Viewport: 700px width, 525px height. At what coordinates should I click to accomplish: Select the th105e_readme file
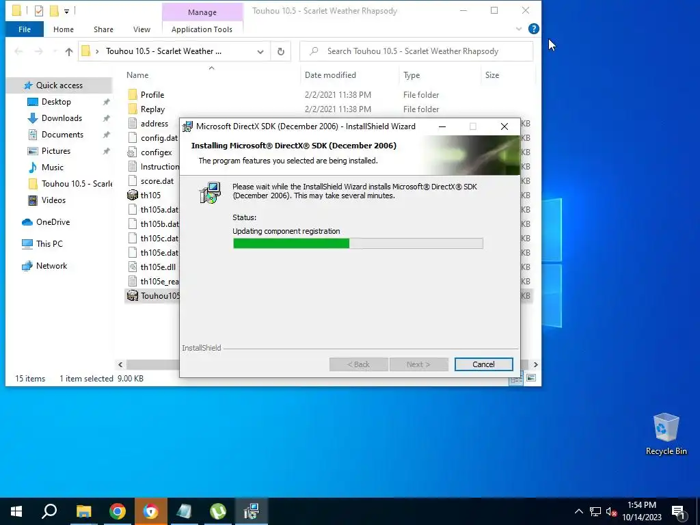pyautogui.click(x=159, y=281)
